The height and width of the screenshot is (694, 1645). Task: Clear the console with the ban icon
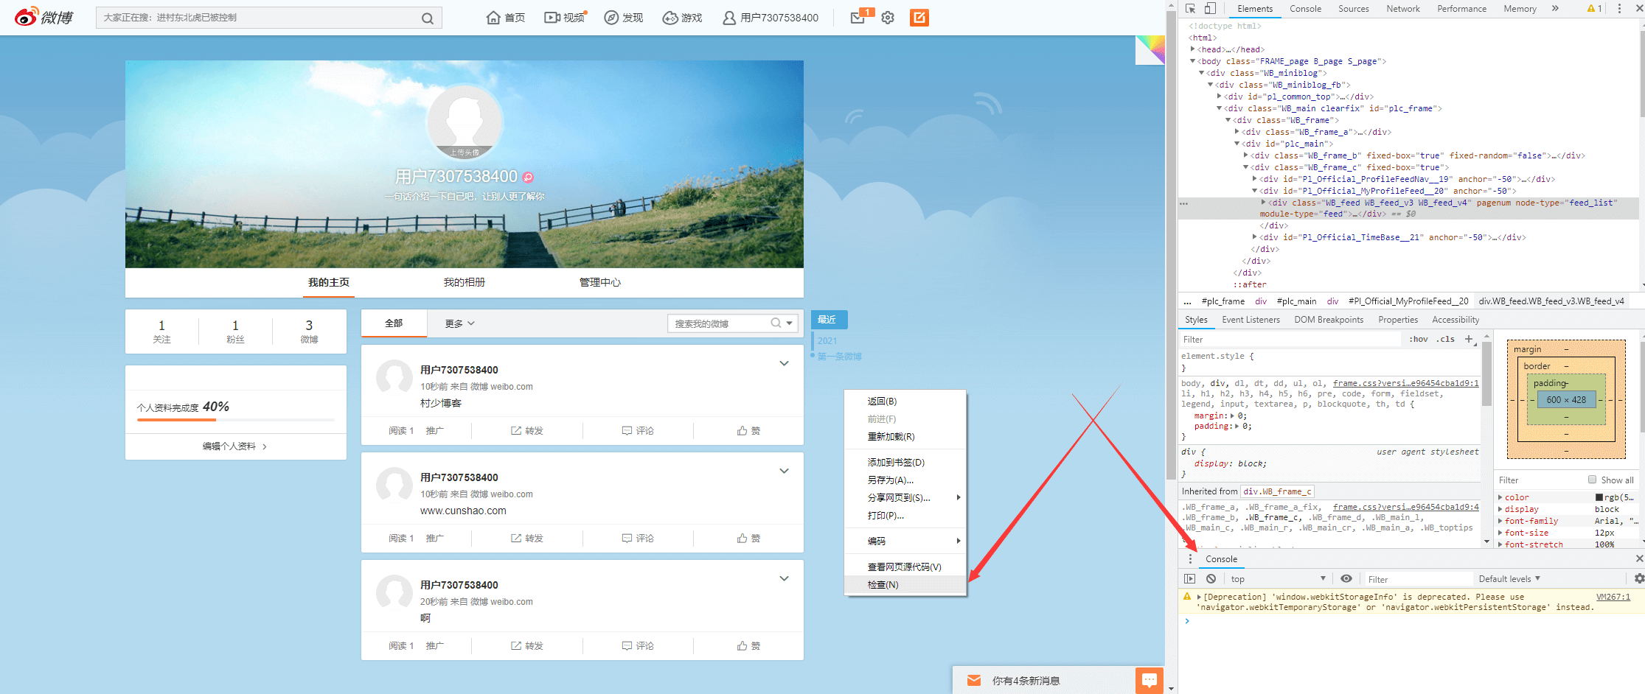[1211, 579]
